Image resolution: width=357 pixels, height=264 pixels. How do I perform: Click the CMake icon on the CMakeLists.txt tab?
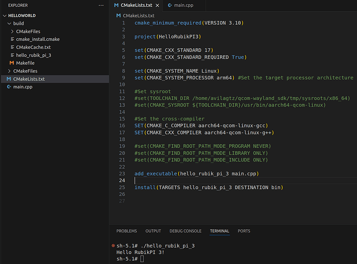[x=116, y=5]
